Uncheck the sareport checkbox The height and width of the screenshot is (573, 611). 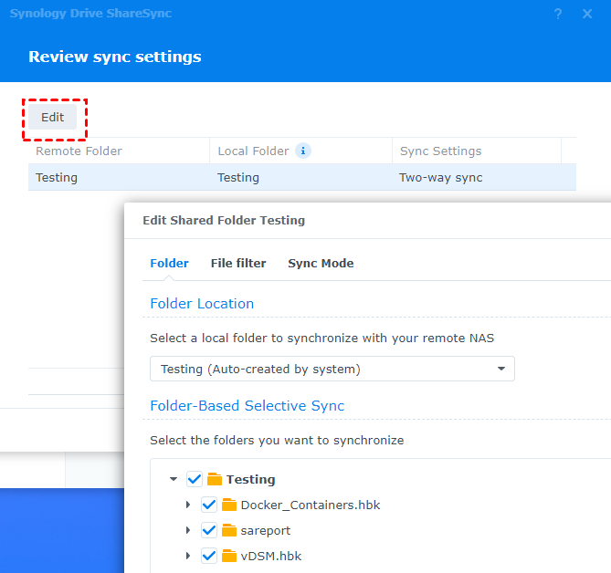pos(209,530)
